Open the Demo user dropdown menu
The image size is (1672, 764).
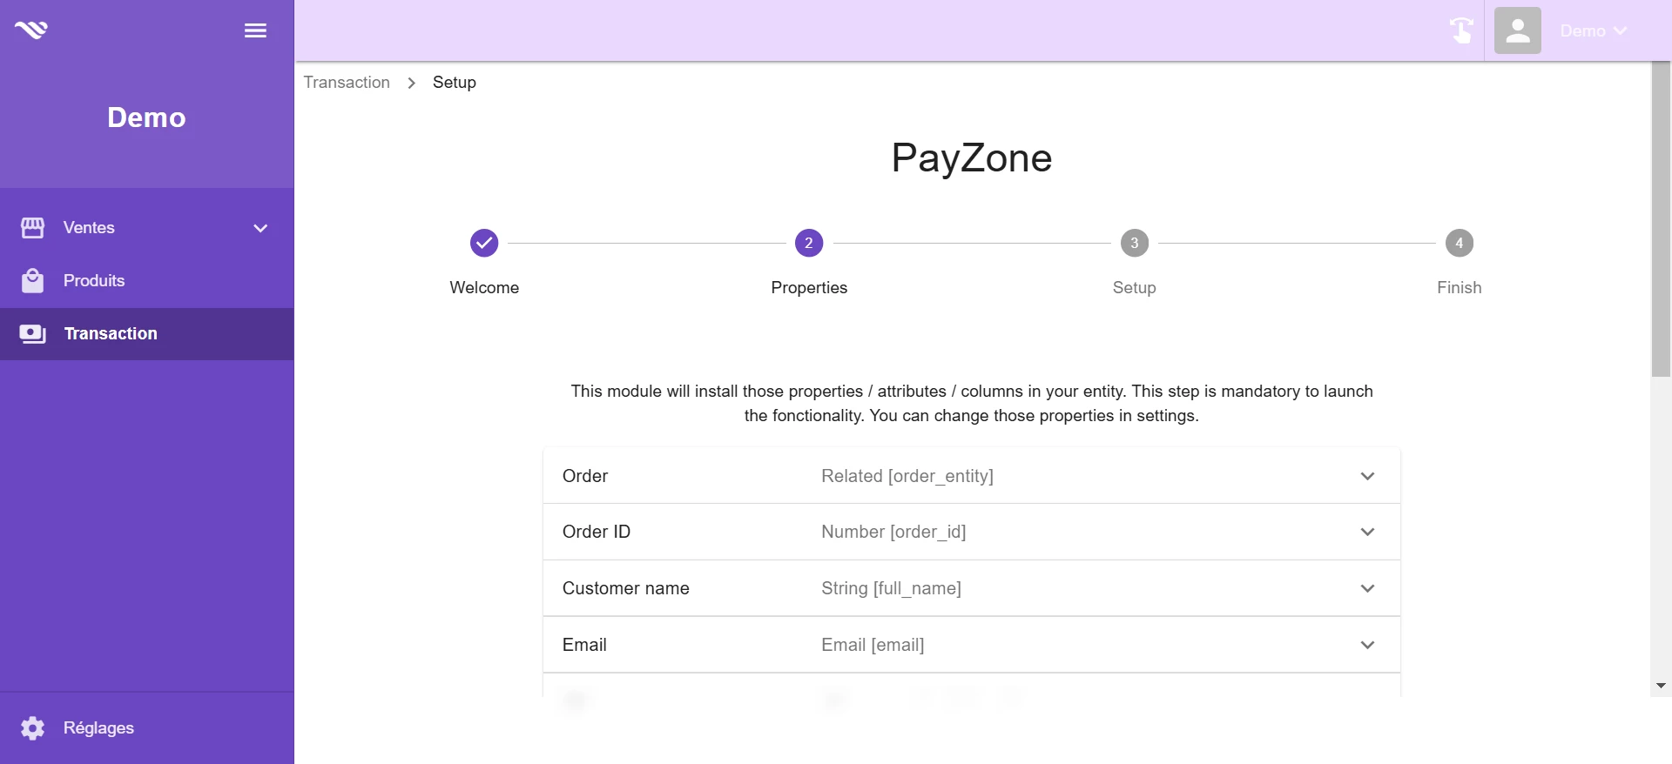click(x=1593, y=31)
